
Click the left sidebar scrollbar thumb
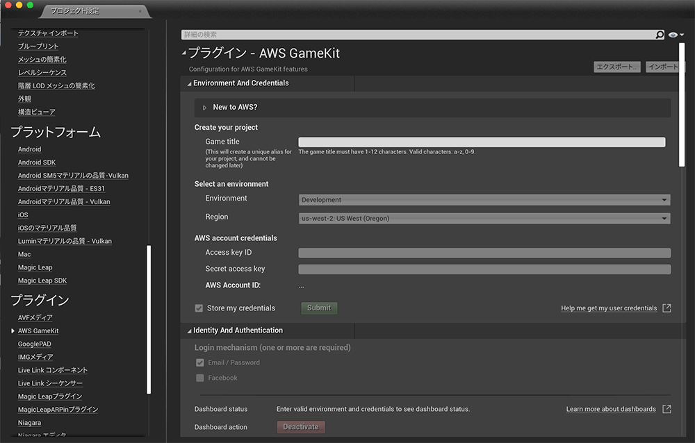(x=149, y=319)
